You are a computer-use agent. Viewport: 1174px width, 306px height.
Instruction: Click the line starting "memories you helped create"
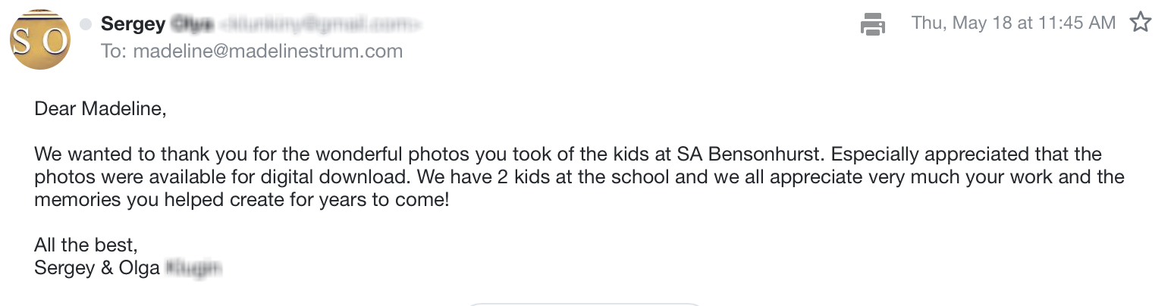[x=242, y=201]
